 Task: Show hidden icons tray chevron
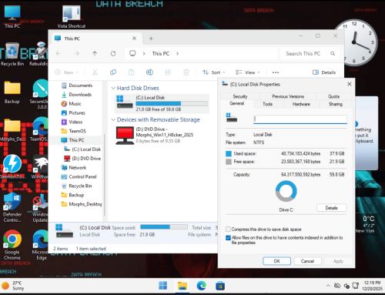point(328,286)
